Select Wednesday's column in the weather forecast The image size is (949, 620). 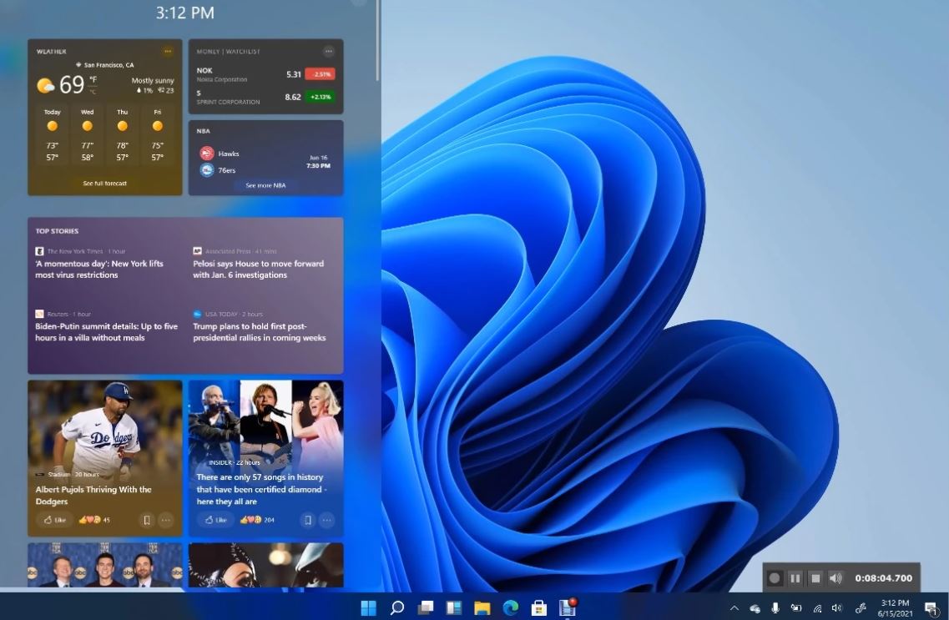pos(87,134)
